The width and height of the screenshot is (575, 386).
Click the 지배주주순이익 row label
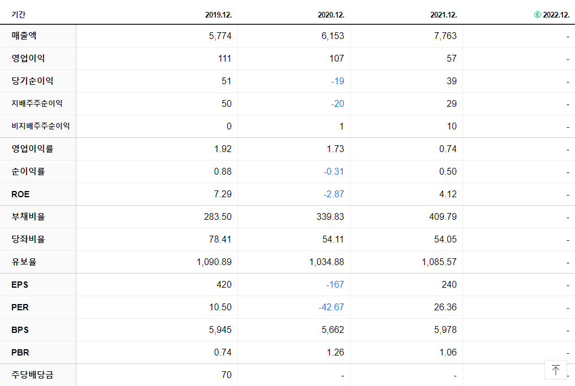37,103
